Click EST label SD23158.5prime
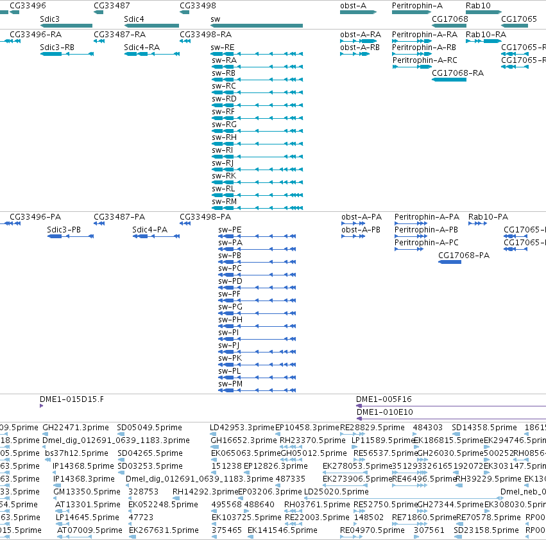This screenshot has height=540, width=546. (x=486, y=530)
